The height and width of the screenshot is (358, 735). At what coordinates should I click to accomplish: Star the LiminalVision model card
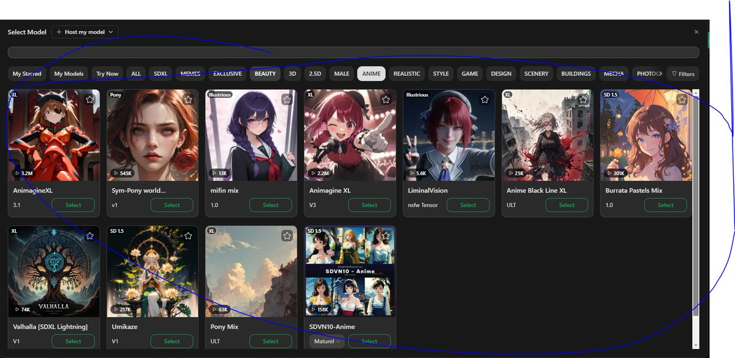[x=484, y=100]
